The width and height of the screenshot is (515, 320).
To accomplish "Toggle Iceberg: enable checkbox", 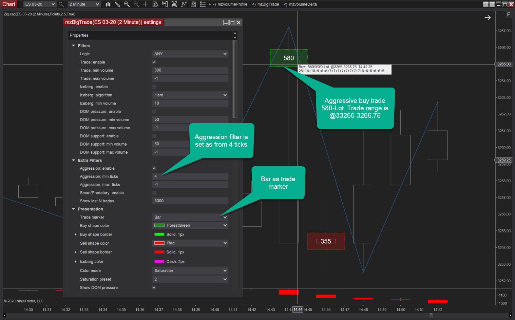I will tap(154, 87).
